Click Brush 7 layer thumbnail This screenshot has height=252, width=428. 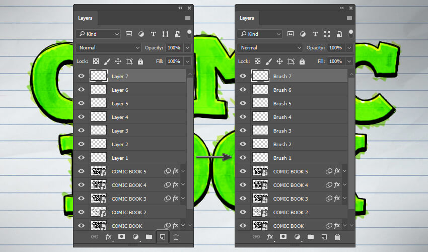(260, 76)
